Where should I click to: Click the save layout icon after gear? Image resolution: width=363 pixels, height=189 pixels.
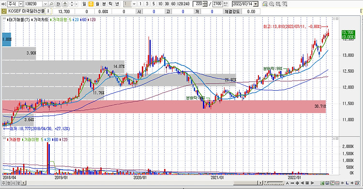(x=278, y=4)
